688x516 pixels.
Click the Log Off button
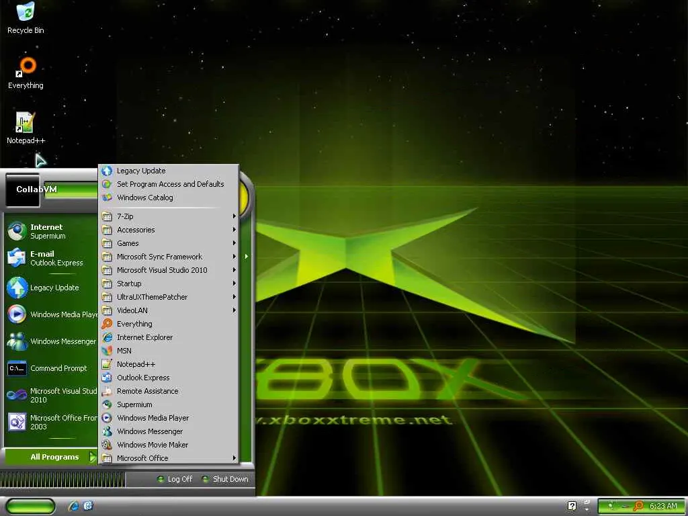click(175, 479)
